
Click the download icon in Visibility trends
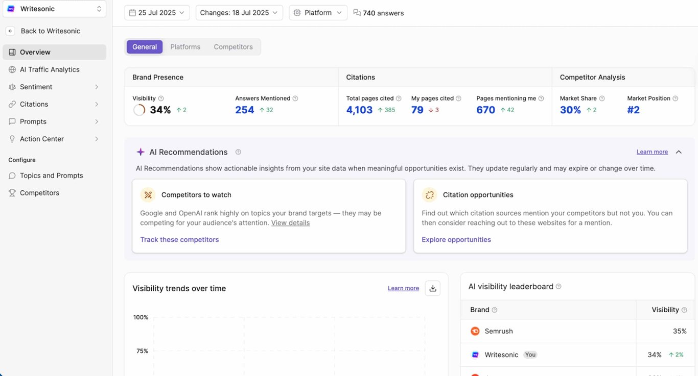432,288
